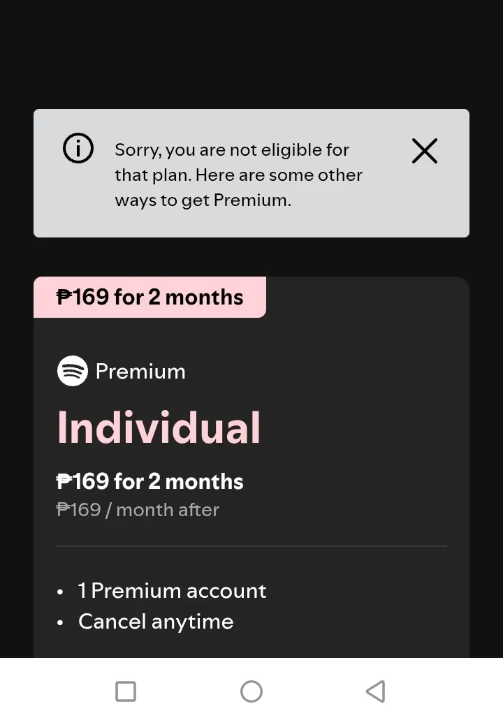
Task: Tap the bullet dot before 1 Premium account
Action: pyautogui.click(x=59, y=592)
